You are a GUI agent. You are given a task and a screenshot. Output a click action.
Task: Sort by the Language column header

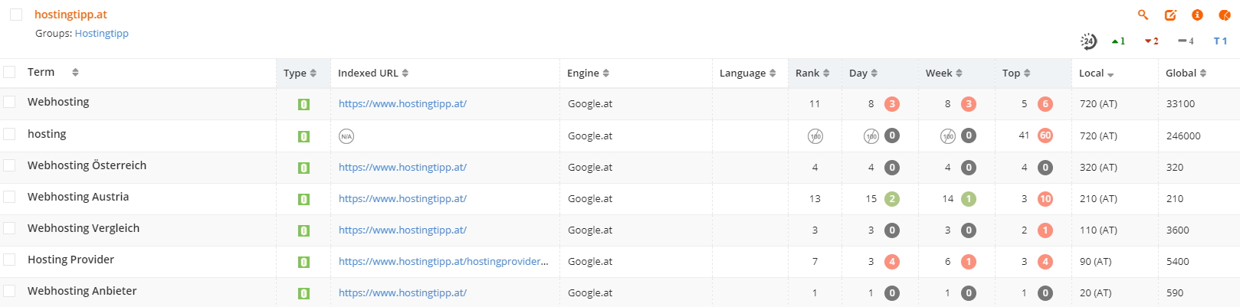(747, 73)
